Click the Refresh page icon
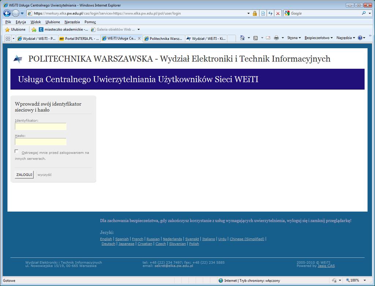 point(271,14)
